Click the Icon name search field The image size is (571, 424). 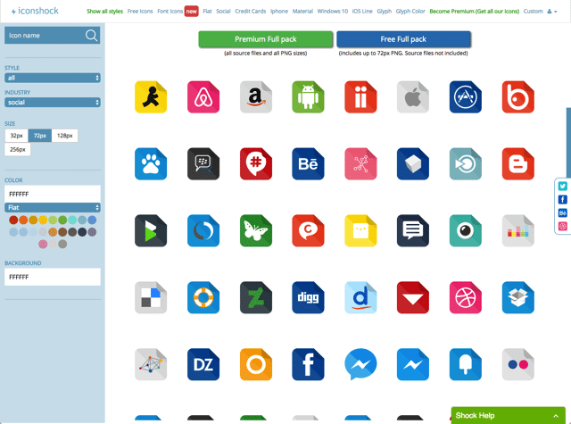pos(45,36)
